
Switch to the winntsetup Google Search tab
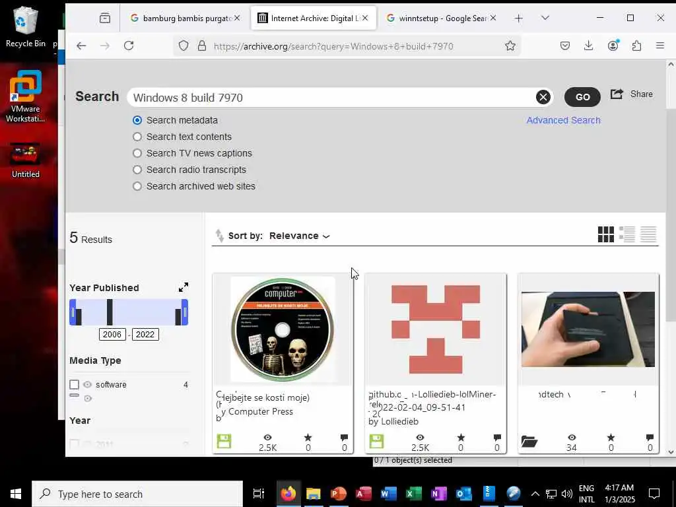(x=441, y=18)
